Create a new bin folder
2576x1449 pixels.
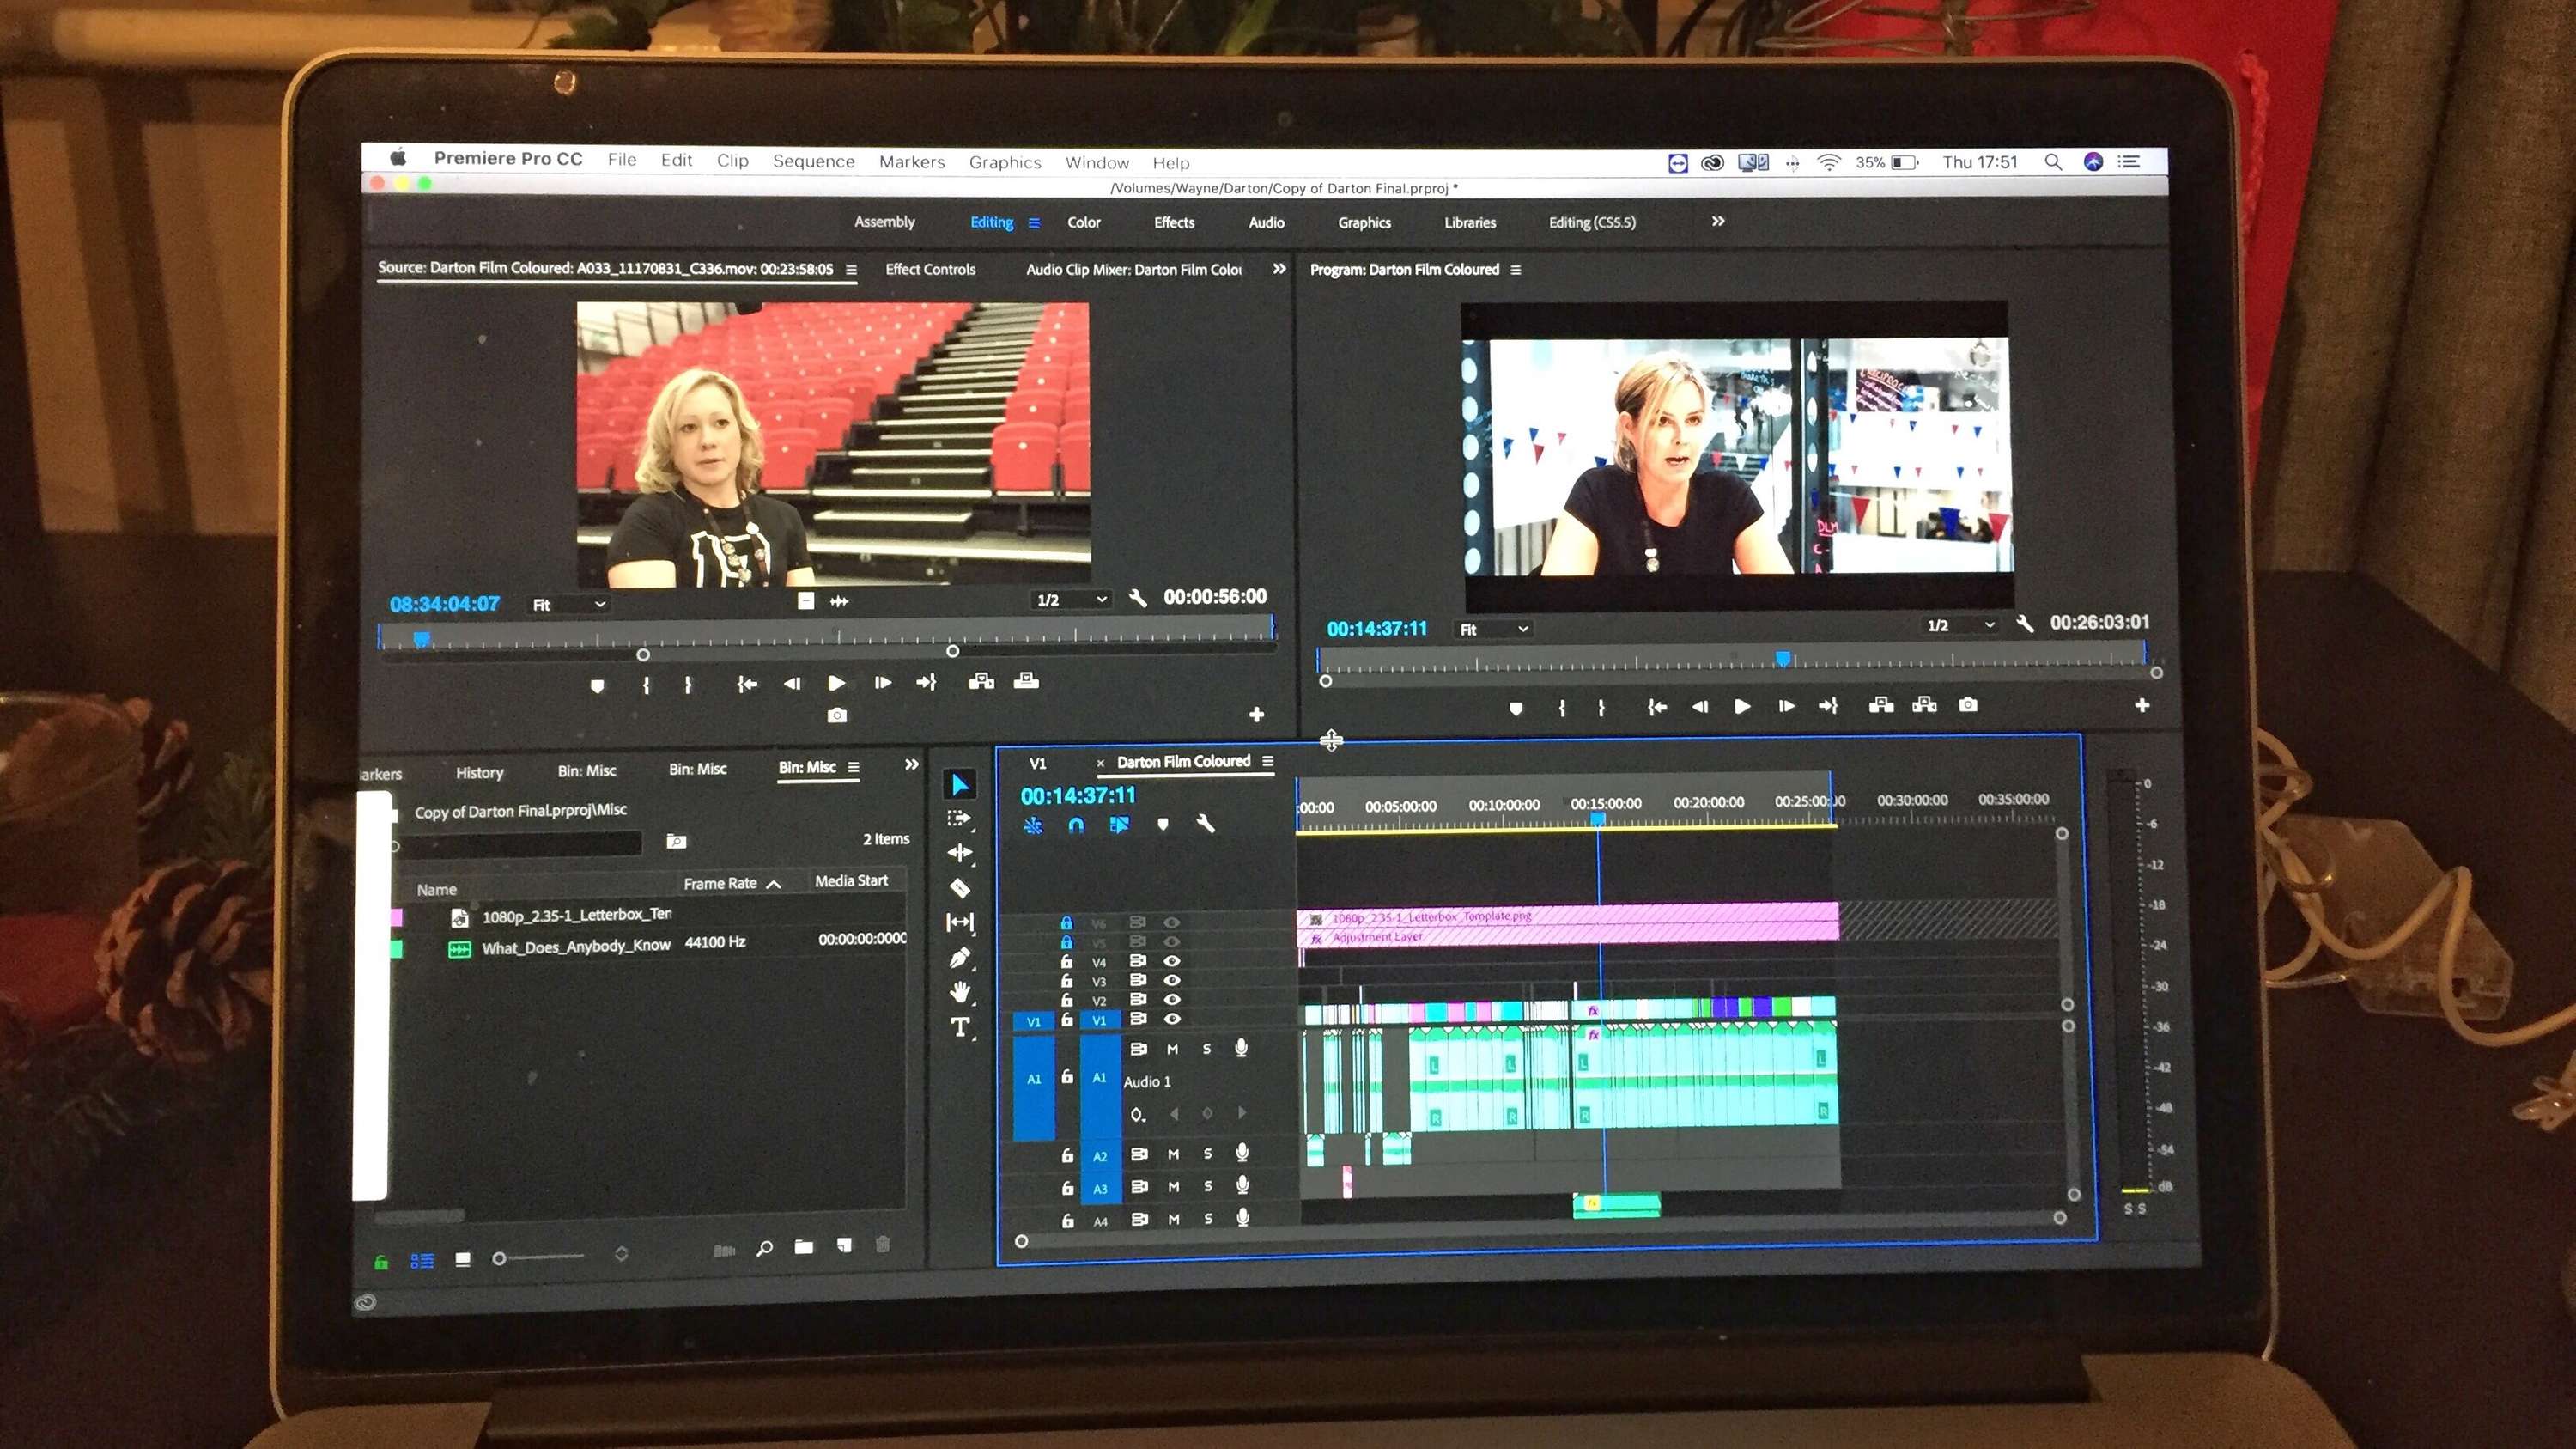(803, 1247)
